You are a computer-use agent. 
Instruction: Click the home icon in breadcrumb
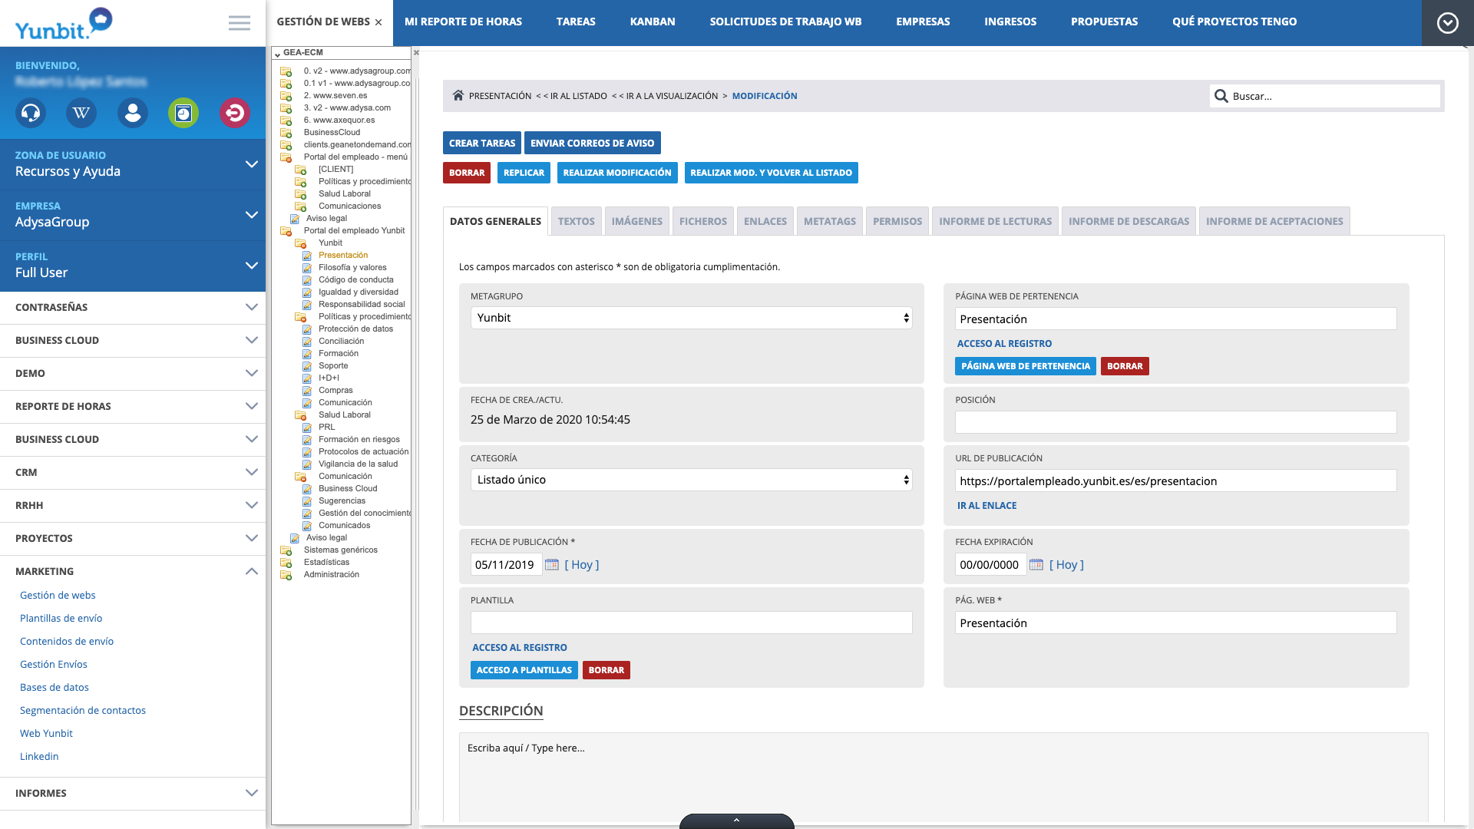click(458, 96)
